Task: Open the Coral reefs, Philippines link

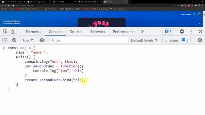Action: [12, 21]
